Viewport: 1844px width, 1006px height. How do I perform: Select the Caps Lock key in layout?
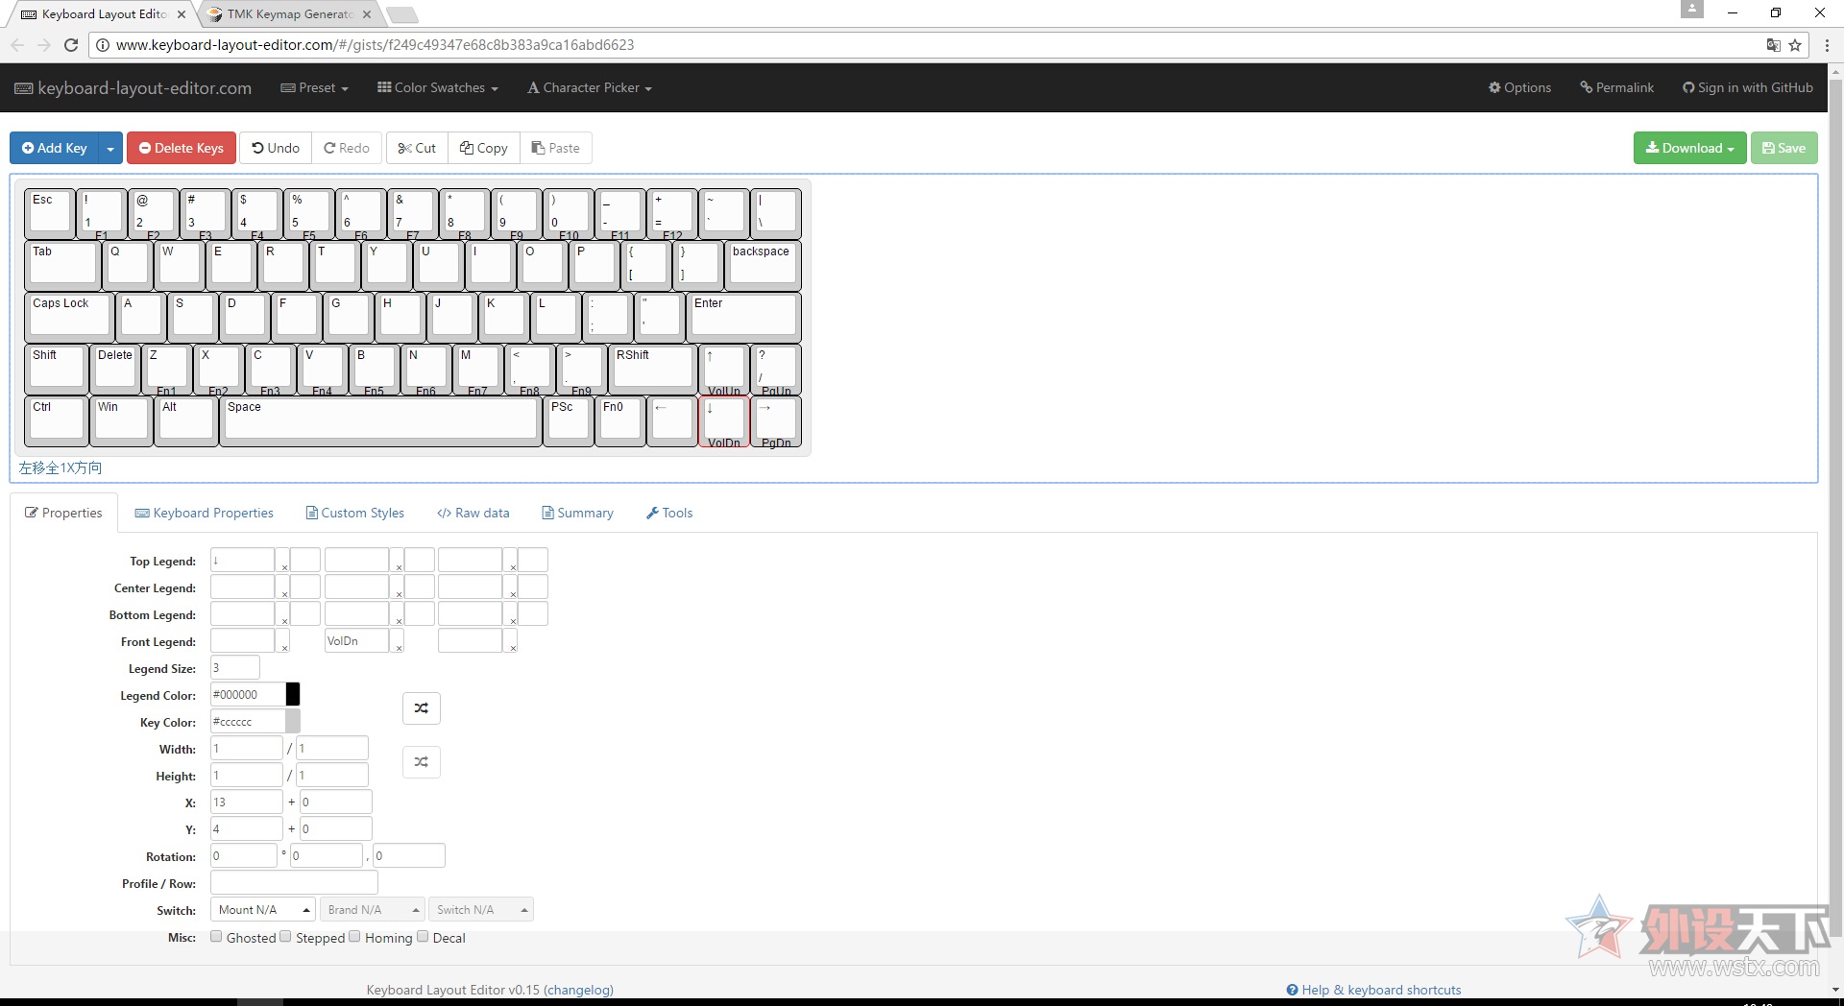69,317
